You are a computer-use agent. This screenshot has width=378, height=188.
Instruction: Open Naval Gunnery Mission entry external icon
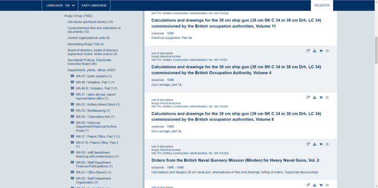308,144
